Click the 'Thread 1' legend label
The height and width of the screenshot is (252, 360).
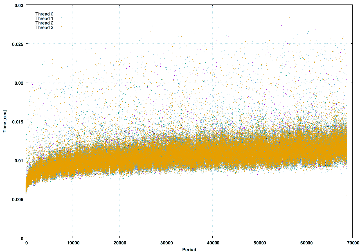pos(44,18)
